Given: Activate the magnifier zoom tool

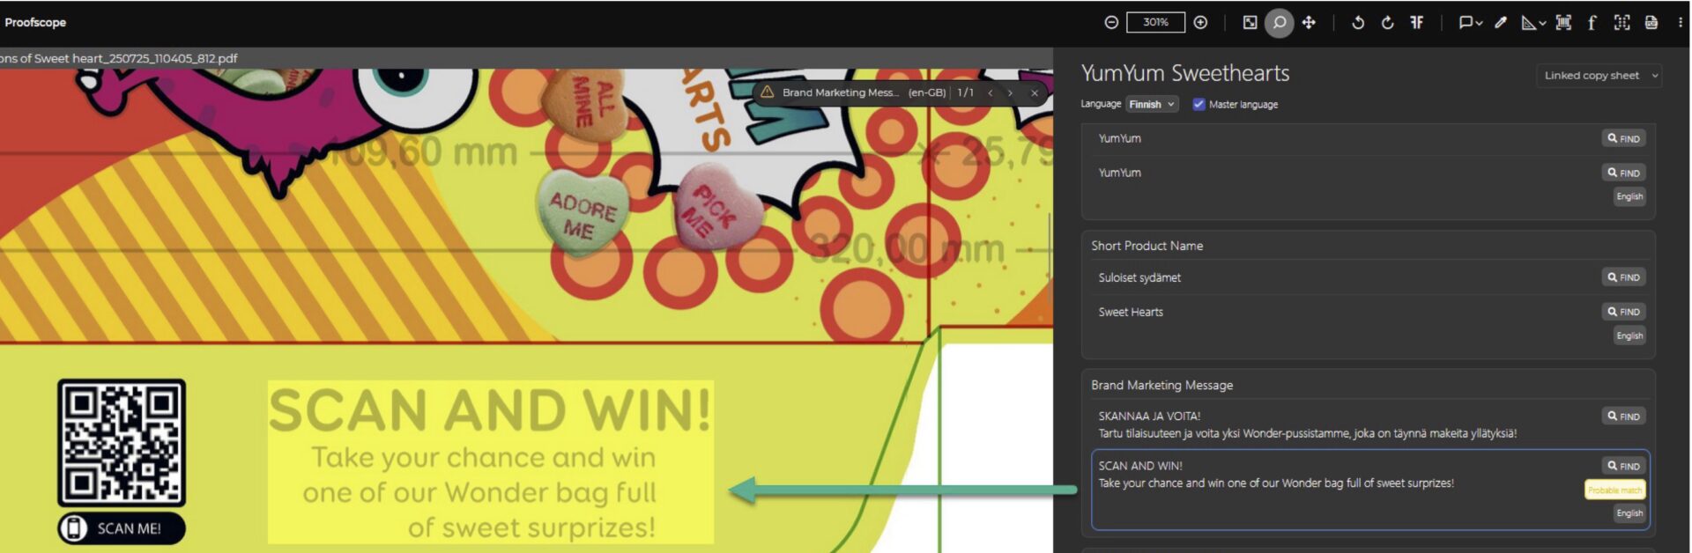Looking at the screenshot, I should click(x=1279, y=23).
